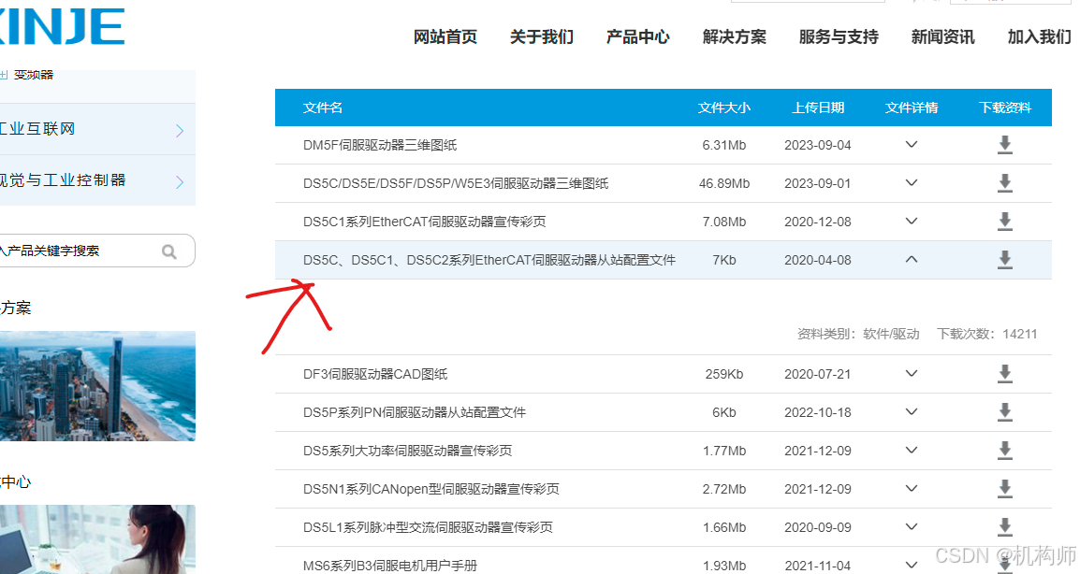Collapse details of EtherCAT从站配置文件 row
Image resolution: width=1080 pixels, height=574 pixels.
point(912,260)
